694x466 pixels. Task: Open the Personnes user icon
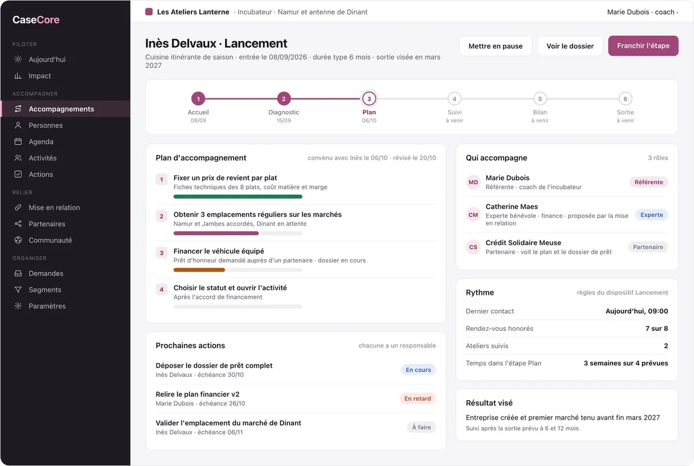(18, 125)
